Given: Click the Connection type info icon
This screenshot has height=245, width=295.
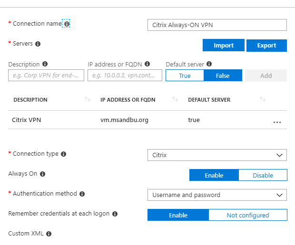Looking at the screenshot, I should [x=64, y=154].
